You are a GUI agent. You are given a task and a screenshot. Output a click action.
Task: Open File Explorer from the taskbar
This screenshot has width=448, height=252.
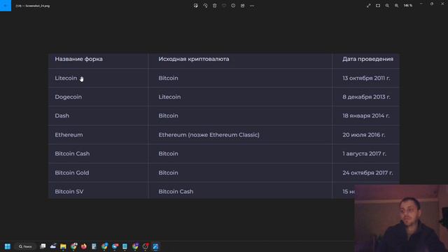(x=63, y=246)
